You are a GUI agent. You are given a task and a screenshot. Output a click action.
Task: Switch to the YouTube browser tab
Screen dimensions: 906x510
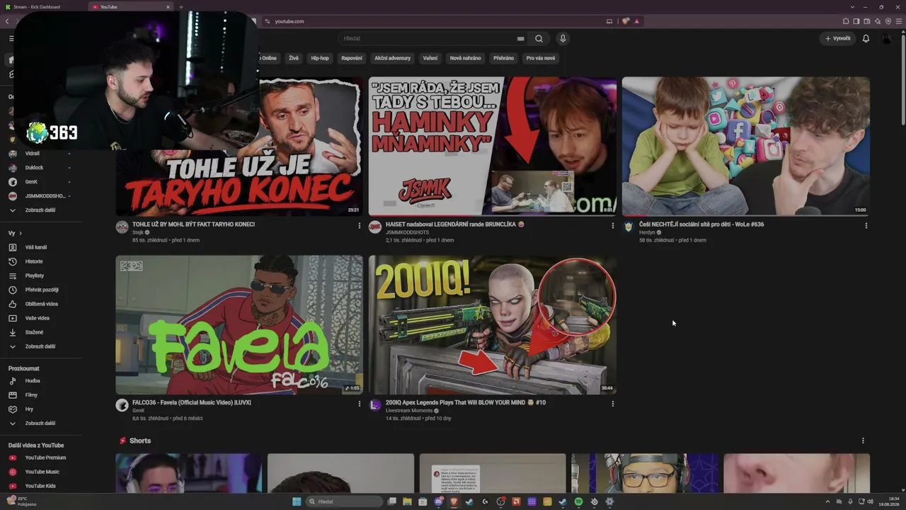pyautogui.click(x=131, y=7)
